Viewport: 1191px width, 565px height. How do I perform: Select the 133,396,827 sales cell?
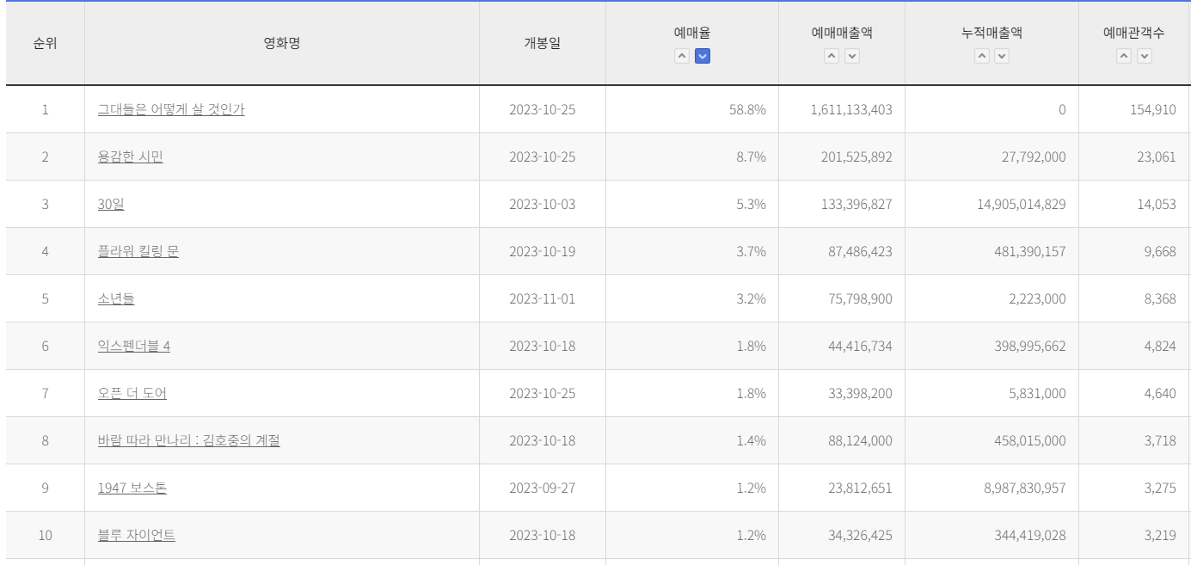pyautogui.click(x=842, y=204)
